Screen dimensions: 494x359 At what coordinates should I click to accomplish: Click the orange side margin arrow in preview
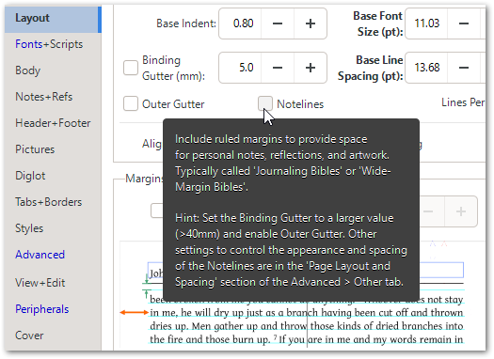[x=135, y=312]
